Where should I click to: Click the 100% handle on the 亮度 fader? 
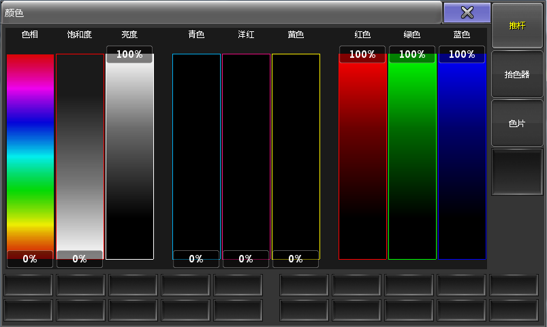(129, 54)
